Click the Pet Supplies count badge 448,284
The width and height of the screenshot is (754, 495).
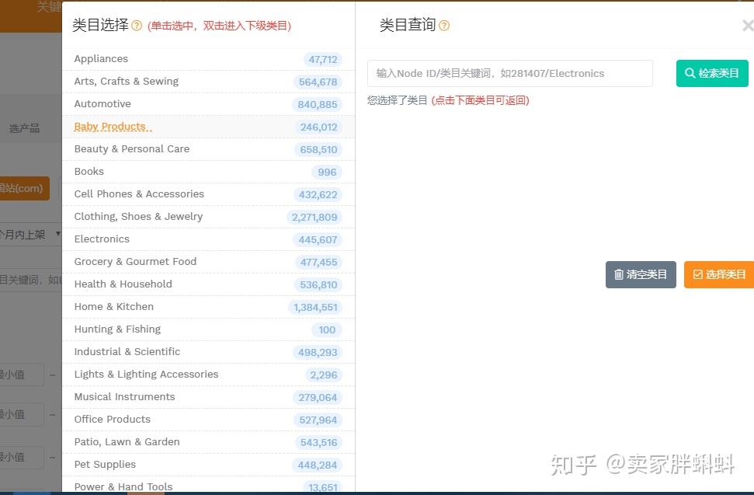(317, 465)
